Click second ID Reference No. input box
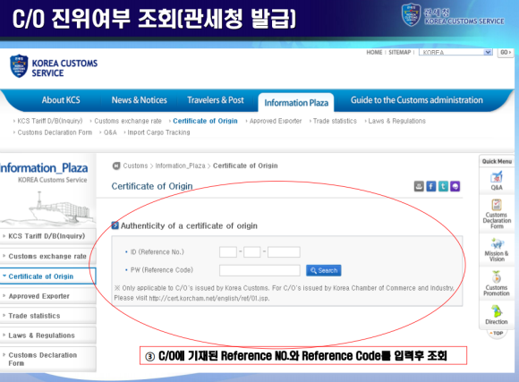This screenshot has width=519, height=382. pyautogui.click(x=252, y=252)
